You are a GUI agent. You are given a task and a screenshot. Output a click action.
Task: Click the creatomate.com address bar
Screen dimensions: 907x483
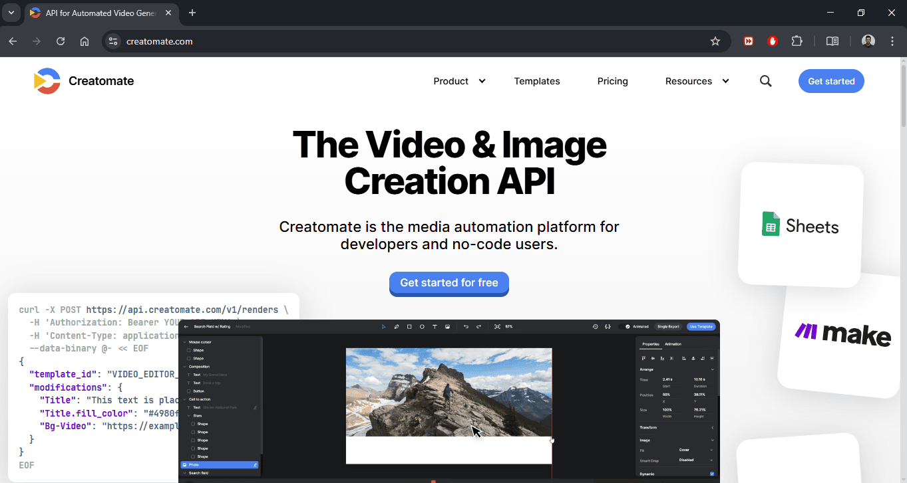(413, 41)
